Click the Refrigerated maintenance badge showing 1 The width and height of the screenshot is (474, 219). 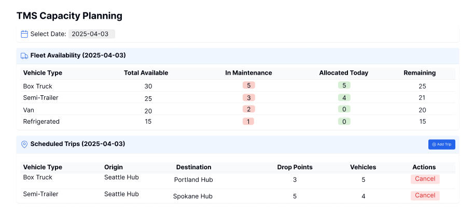[x=248, y=121]
